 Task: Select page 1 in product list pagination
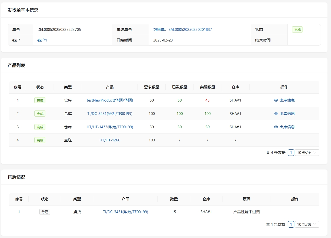[291, 153]
